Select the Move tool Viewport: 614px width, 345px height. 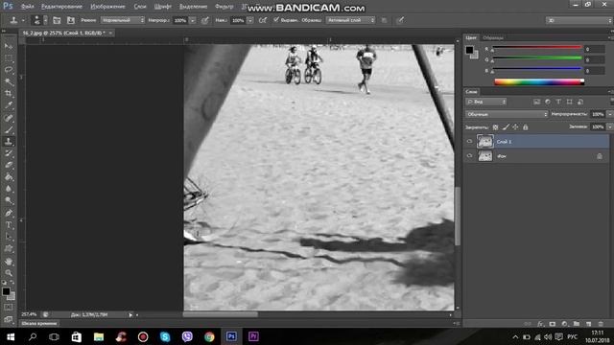(9, 46)
